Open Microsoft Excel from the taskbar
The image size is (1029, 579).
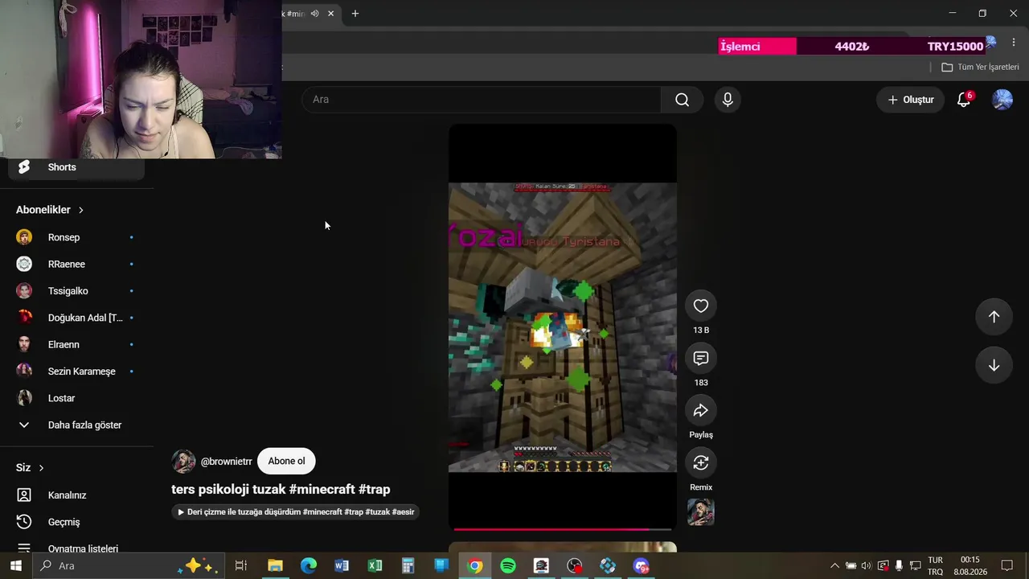pos(375,566)
